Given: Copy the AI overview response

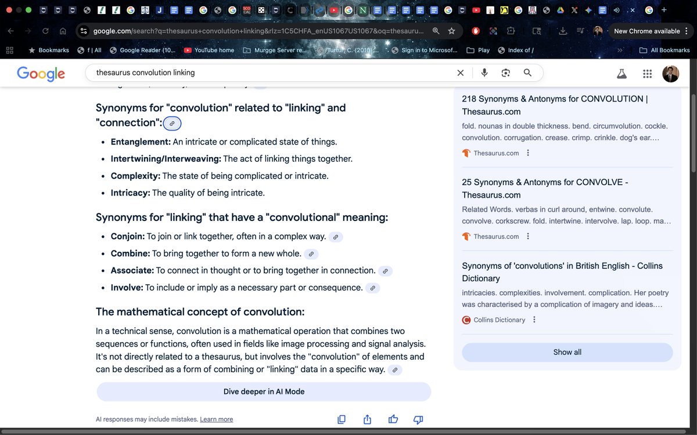Looking at the screenshot, I should 342,419.
